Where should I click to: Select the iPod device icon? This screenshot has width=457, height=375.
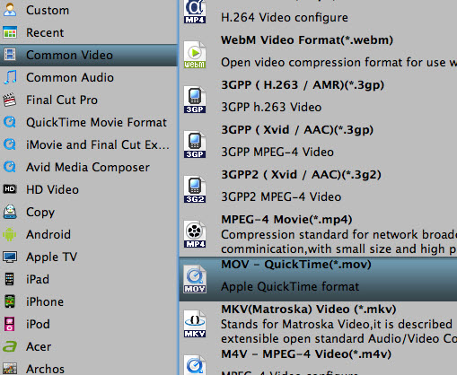click(9, 324)
